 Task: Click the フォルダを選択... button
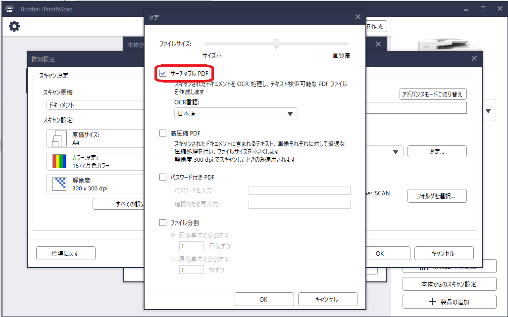coord(437,196)
